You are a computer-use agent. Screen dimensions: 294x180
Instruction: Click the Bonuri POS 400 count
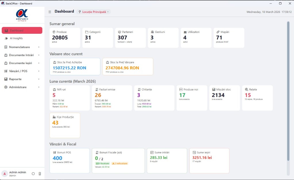click(x=57, y=158)
